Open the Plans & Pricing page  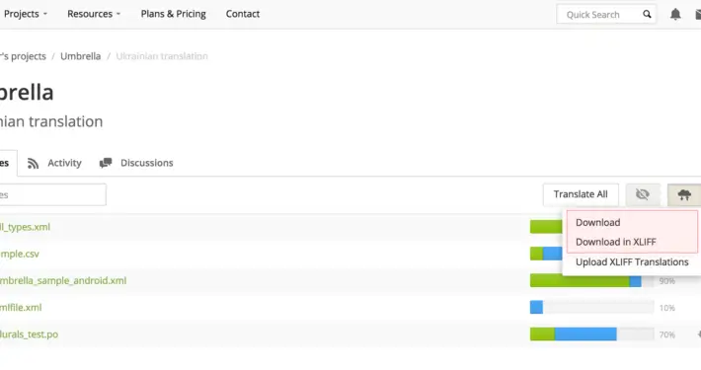pos(174,14)
